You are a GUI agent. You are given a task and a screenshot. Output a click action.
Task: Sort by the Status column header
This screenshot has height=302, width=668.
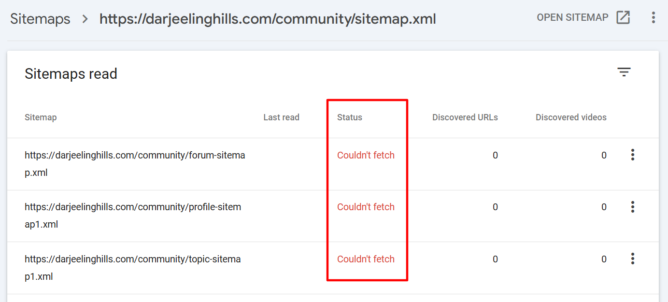350,117
